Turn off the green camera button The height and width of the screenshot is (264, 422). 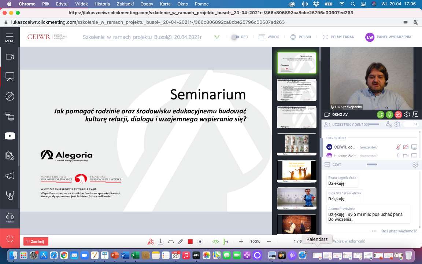point(381,115)
